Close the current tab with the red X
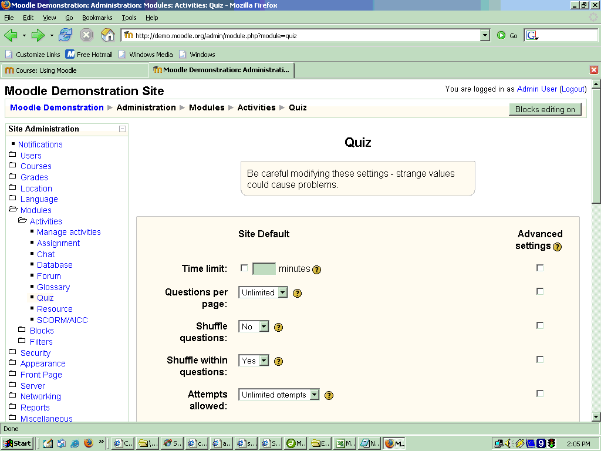 coord(594,70)
